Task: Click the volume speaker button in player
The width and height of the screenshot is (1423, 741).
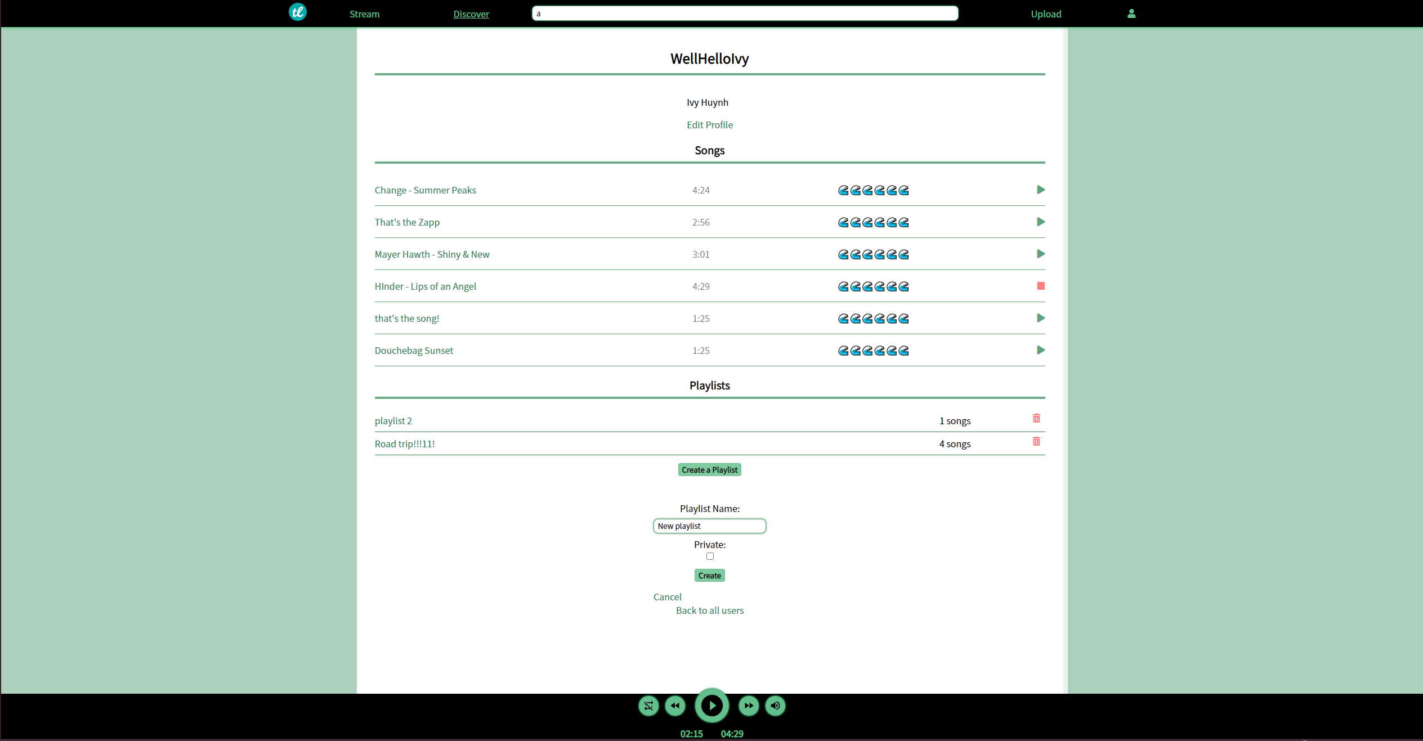Action: 775,706
